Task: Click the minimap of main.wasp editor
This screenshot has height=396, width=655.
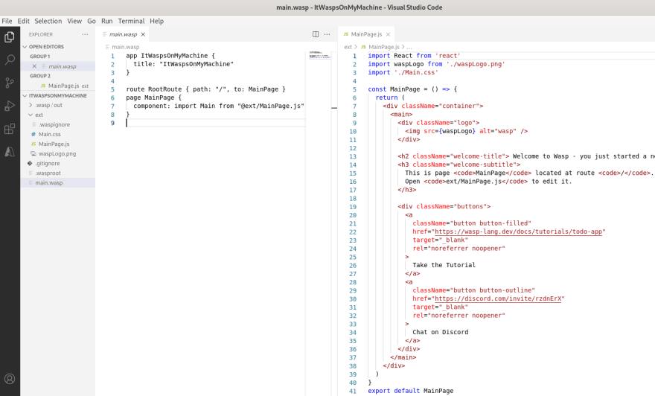Action: (x=319, y=55)
